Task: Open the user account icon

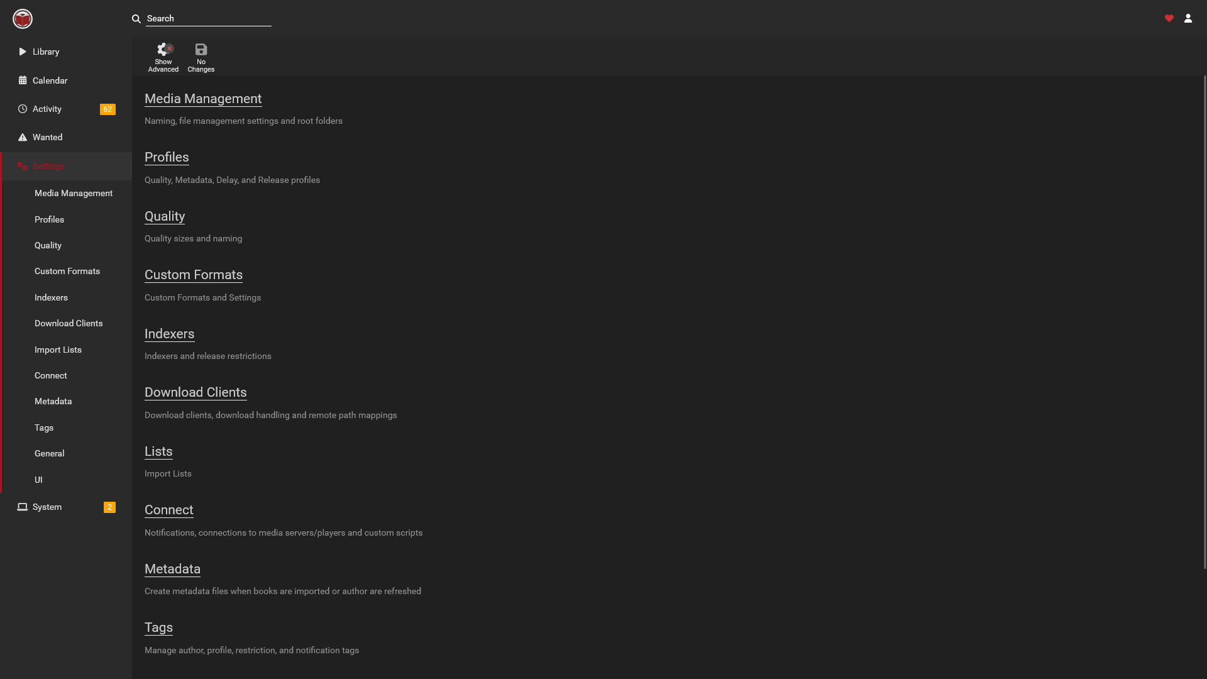Action: 1188,18
